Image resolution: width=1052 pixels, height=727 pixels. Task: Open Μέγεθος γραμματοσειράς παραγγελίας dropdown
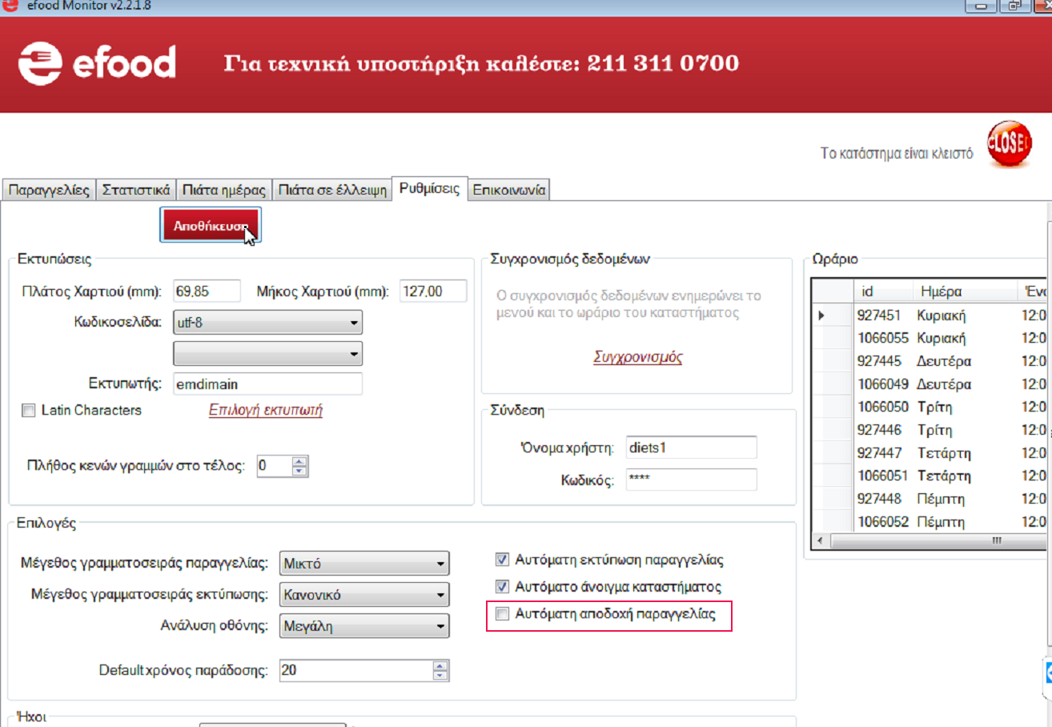coord(364,564)
